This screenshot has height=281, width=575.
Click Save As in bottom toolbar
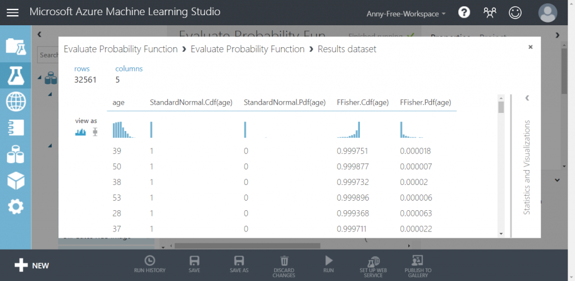tap(239, 265)
